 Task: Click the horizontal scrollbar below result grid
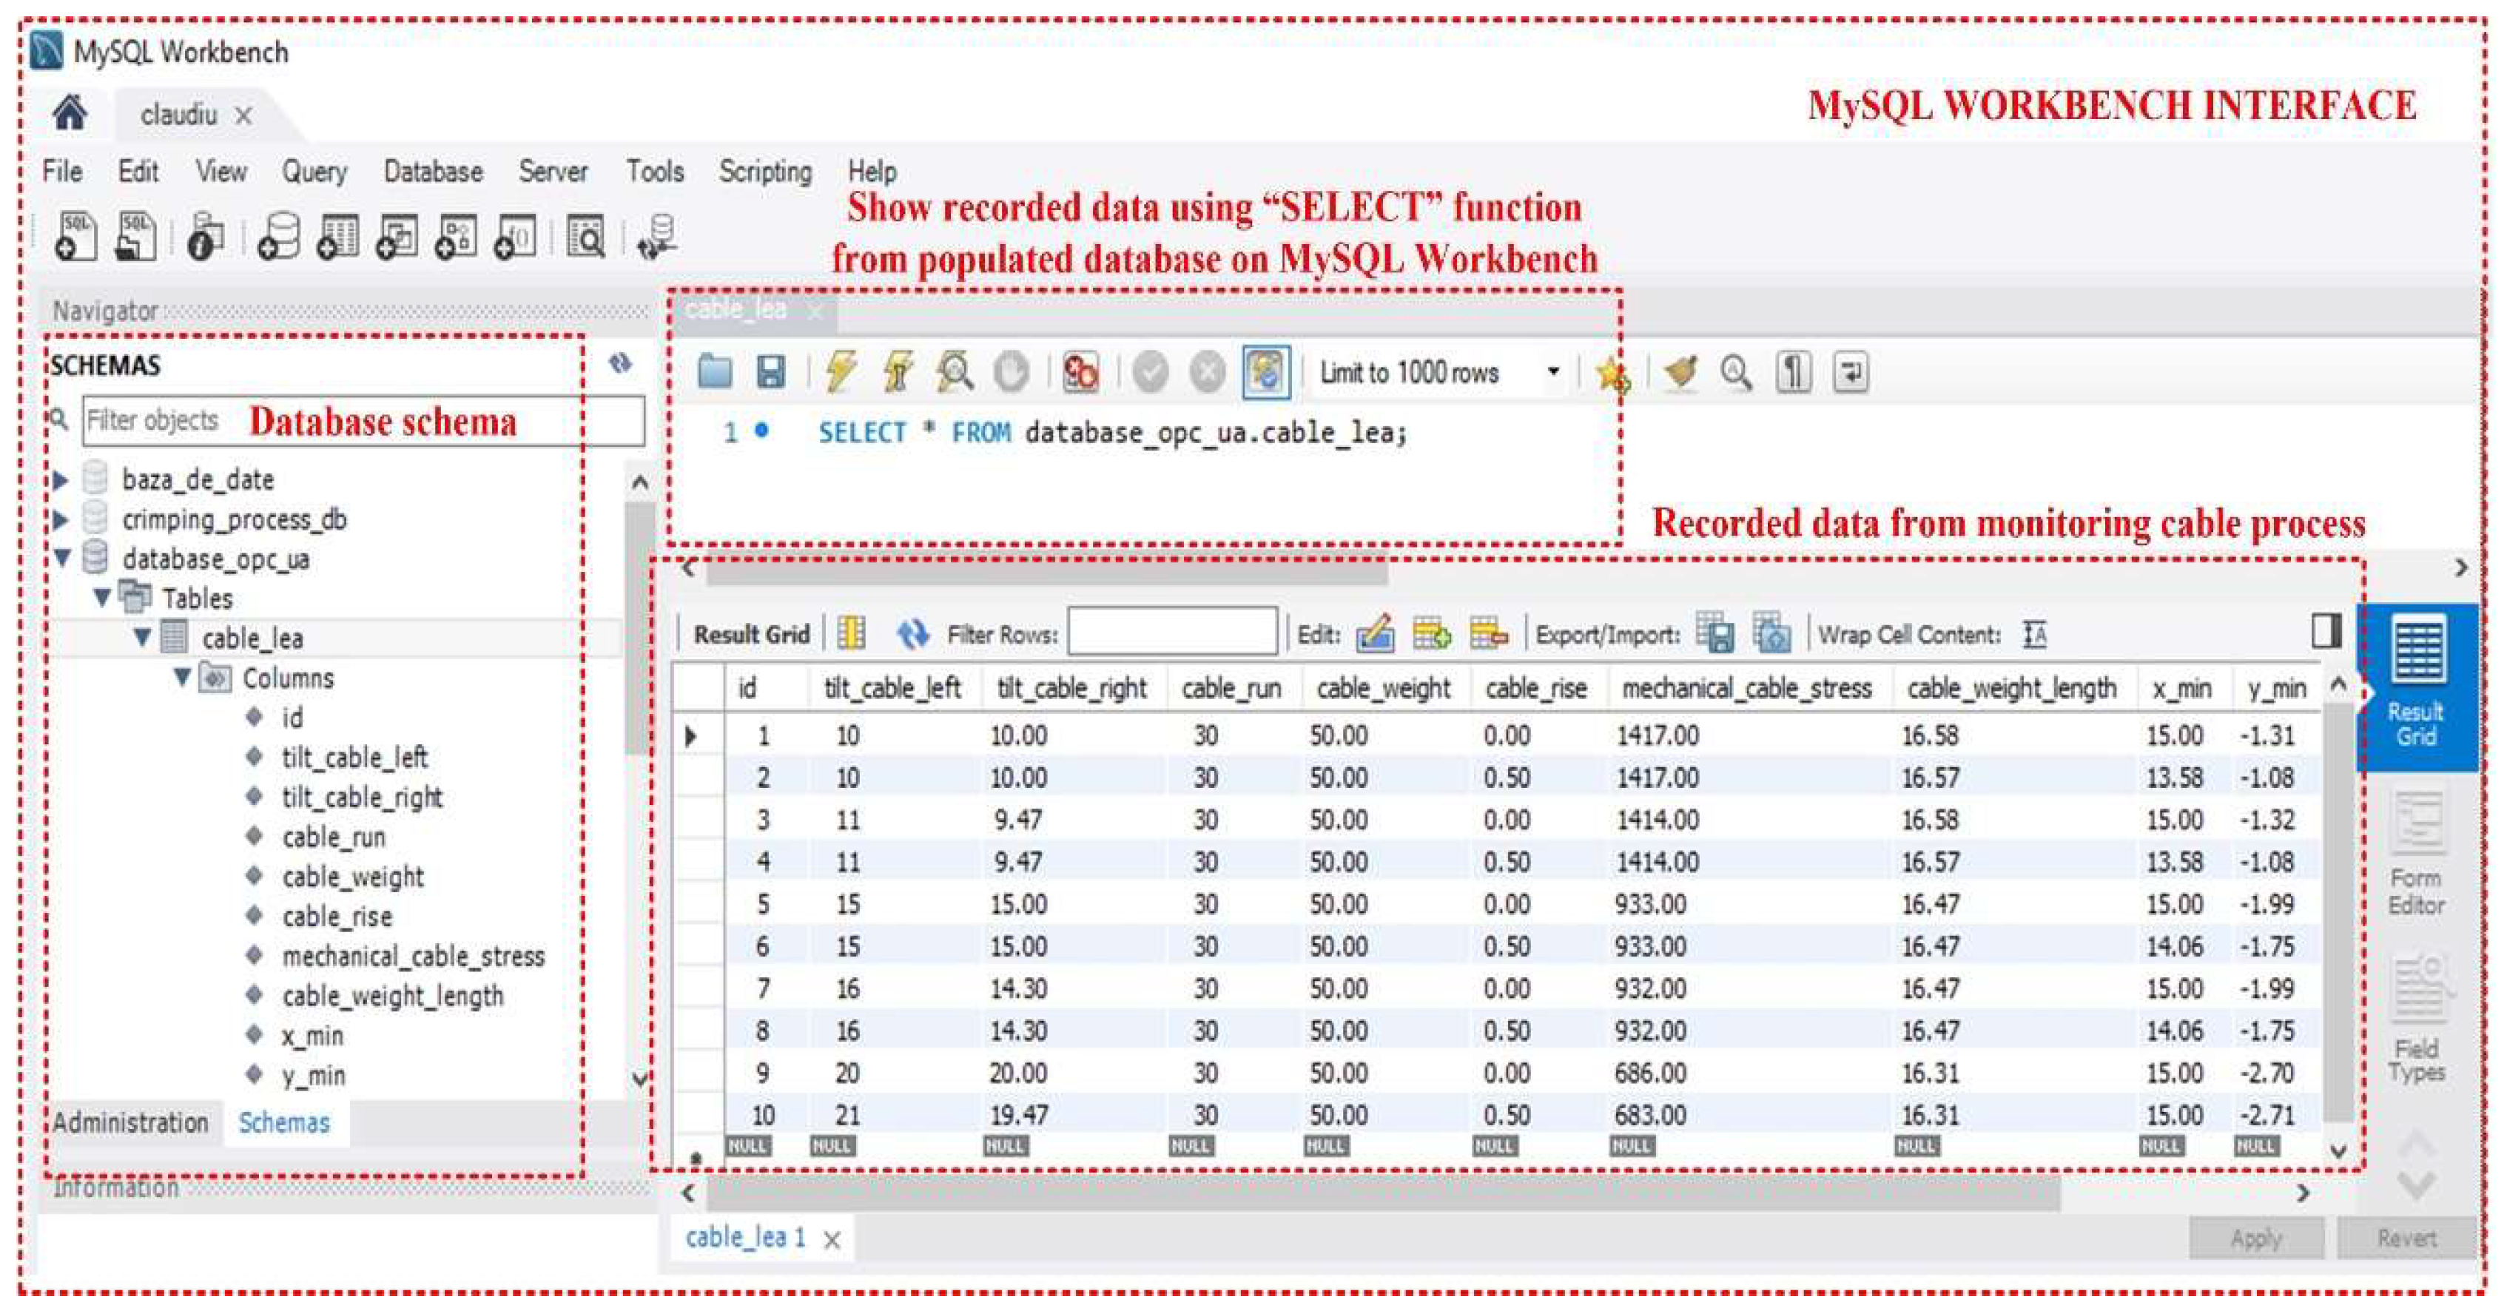pyautogui.click(x=1382, y=1193)
